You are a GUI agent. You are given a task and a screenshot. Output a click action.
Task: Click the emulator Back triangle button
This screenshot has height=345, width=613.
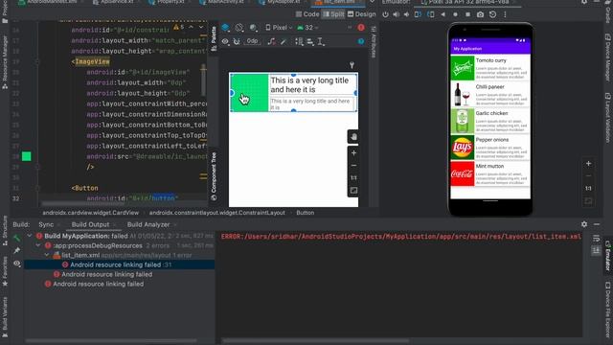tap(443, 14)
